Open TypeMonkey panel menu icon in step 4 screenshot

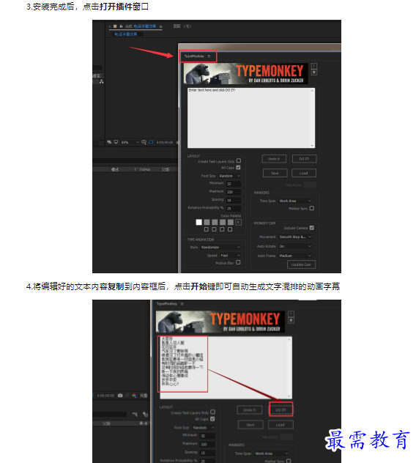(182, 304)
